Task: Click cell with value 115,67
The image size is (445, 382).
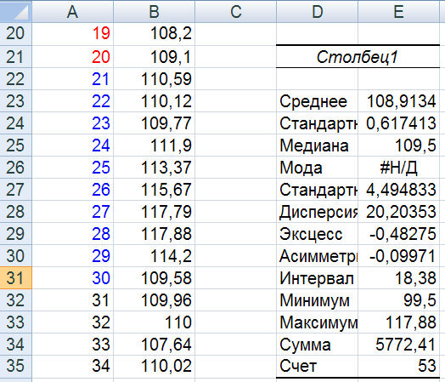Action: point(154,190)
